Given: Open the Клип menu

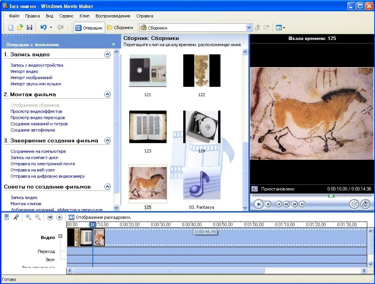Looking at the screenshot, I should (84, 16).
